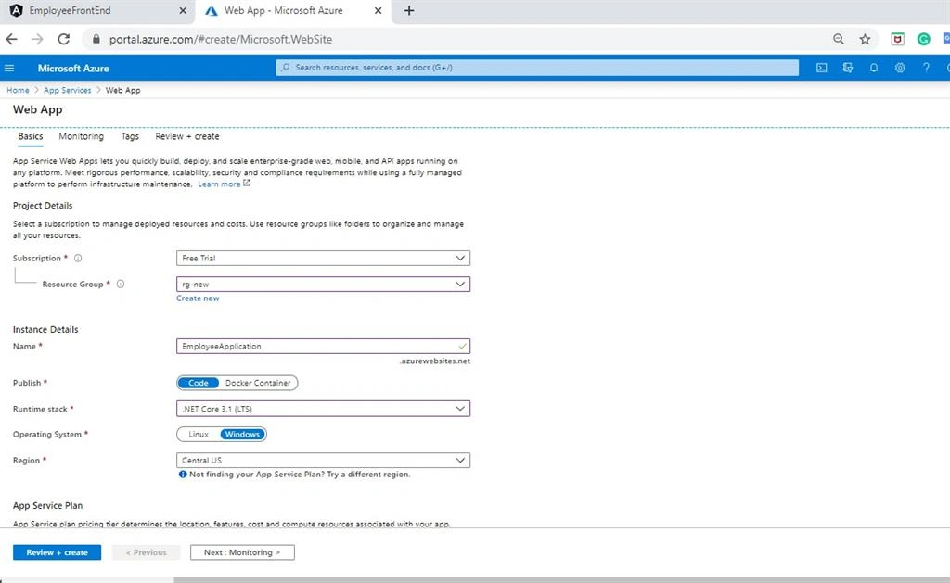
Task: Click the Name input field
Action: pyautogui.click(x=323, y=347)
